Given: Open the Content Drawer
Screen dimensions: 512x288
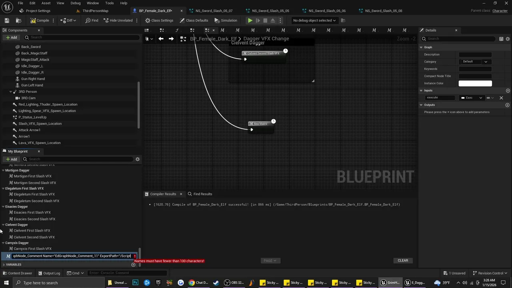Looking at the screenshot, I should pos(17,273).
